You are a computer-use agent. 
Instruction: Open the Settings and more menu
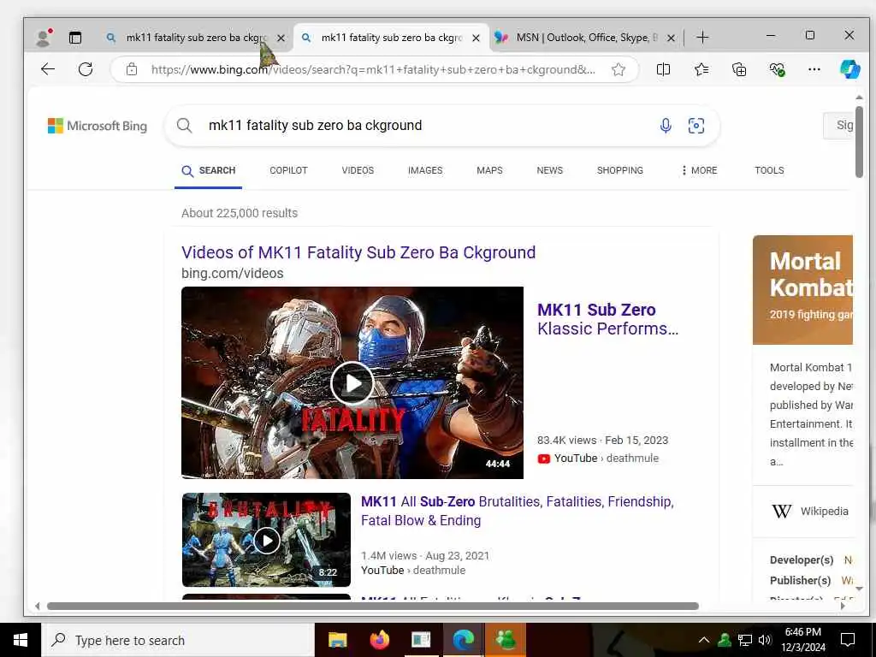[x=814, y=69]
